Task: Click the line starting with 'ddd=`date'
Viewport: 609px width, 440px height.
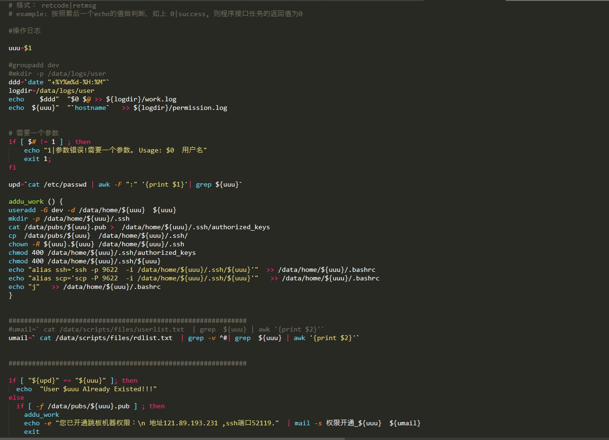Action: tap(59, 82)
